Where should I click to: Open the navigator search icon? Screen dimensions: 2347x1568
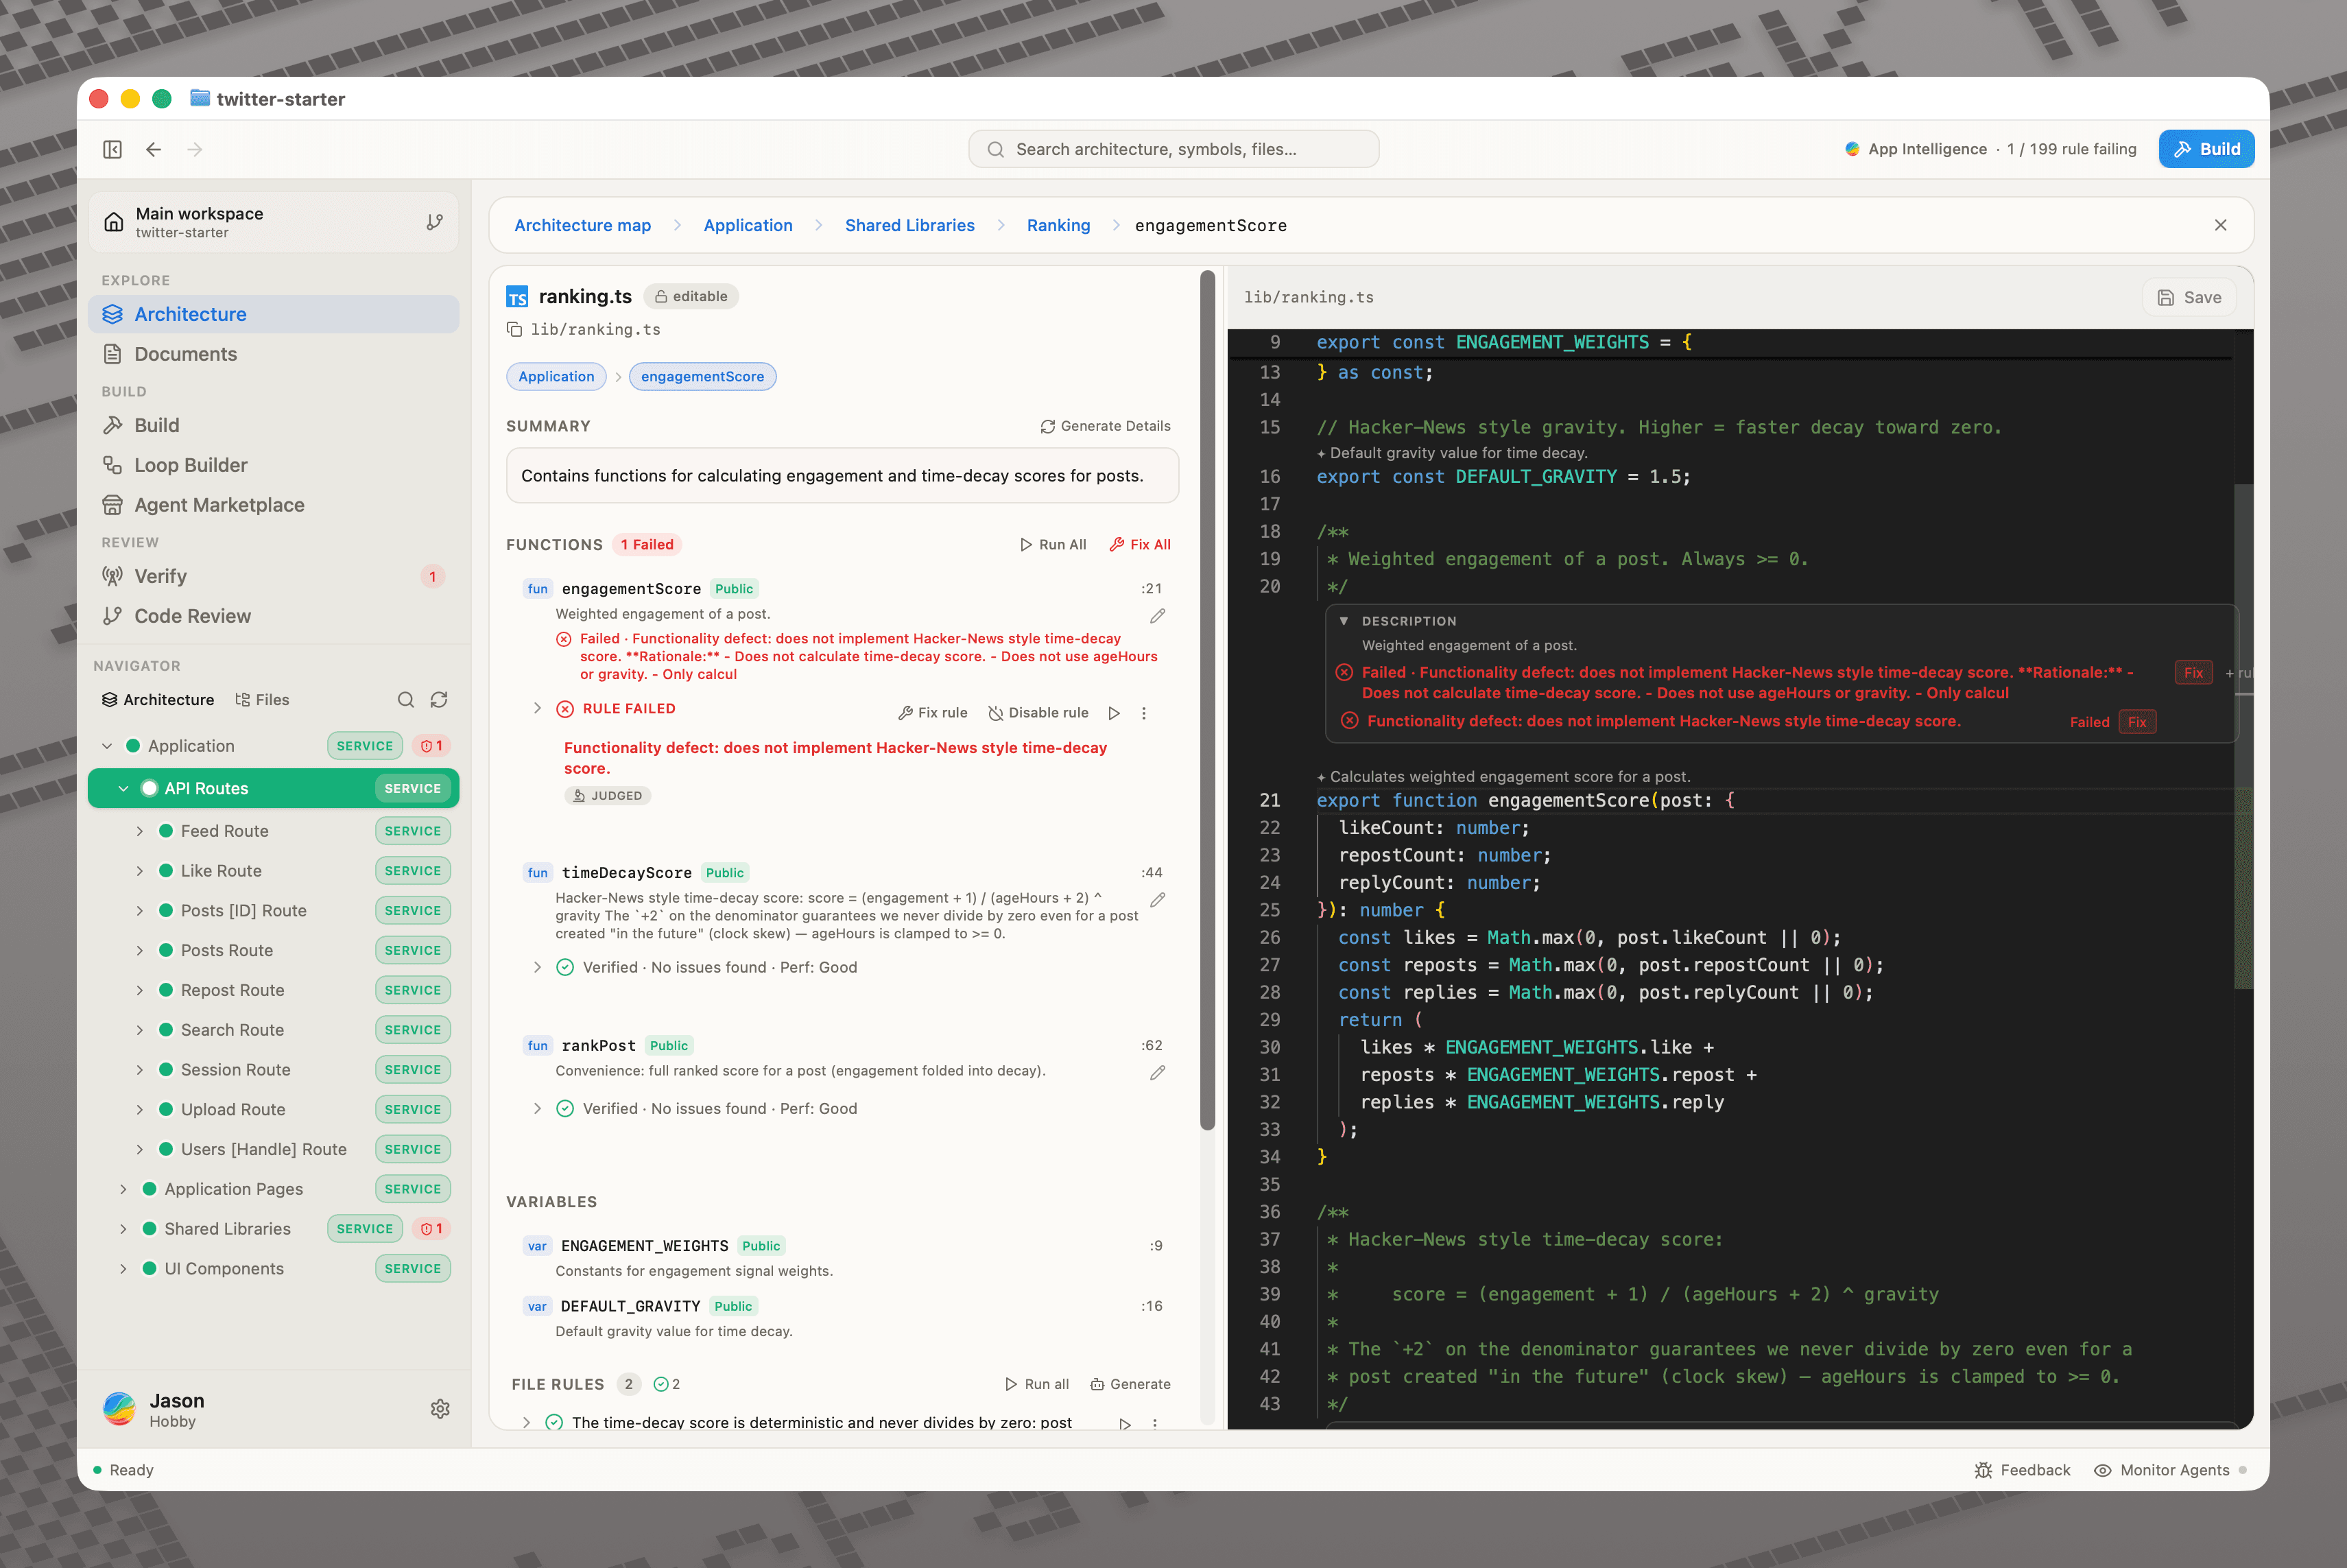(x=405, y=700)
